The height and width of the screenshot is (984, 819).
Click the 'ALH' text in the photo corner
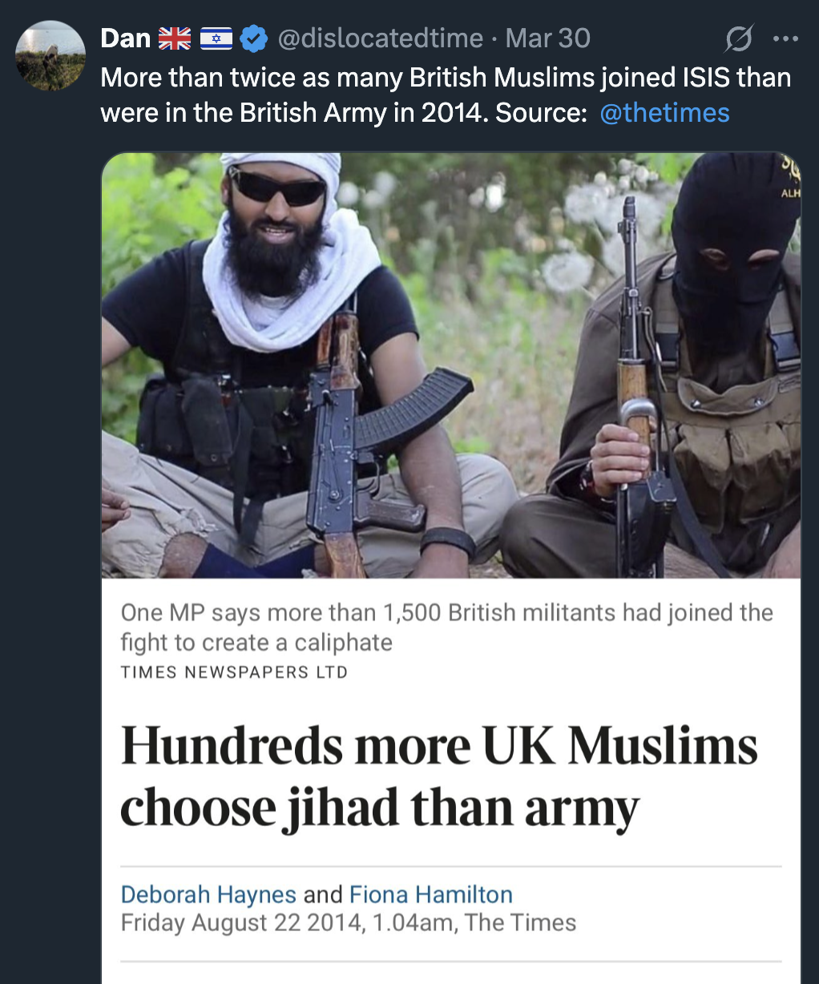pyautogui.click(x=790, y=193)
